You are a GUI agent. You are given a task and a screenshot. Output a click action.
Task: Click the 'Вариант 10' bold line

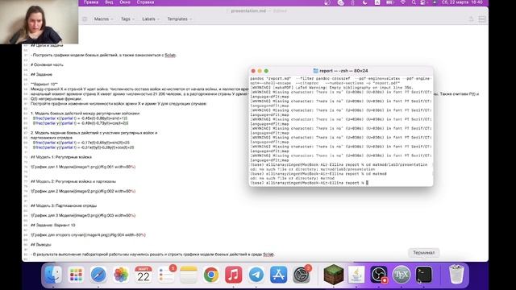coord(44,84)
